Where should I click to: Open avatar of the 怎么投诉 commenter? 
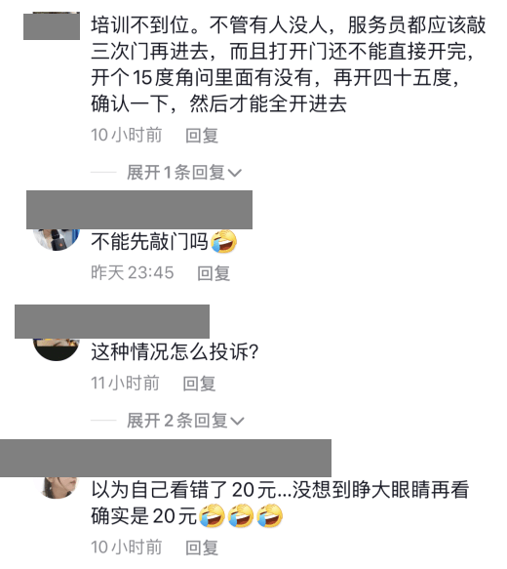[57, 349]
